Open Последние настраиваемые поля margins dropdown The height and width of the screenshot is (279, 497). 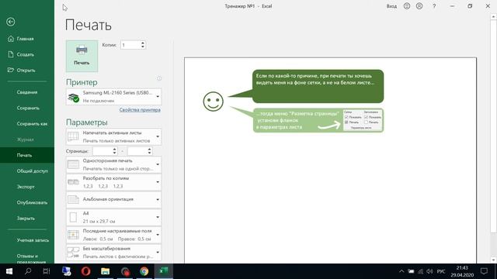coord(113,235)
